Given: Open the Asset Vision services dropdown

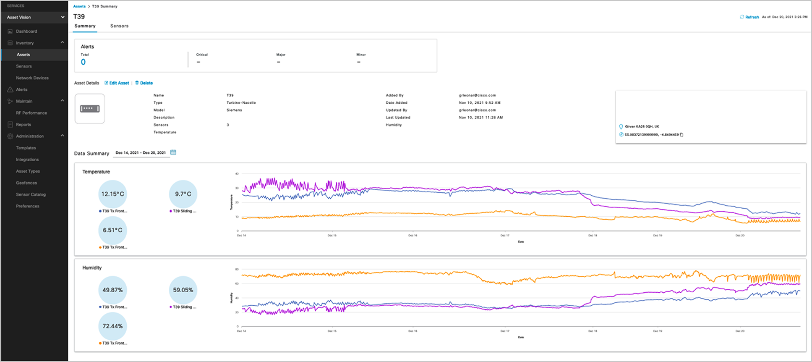Looking at the screenshot, I should click(x=34, y=17).
